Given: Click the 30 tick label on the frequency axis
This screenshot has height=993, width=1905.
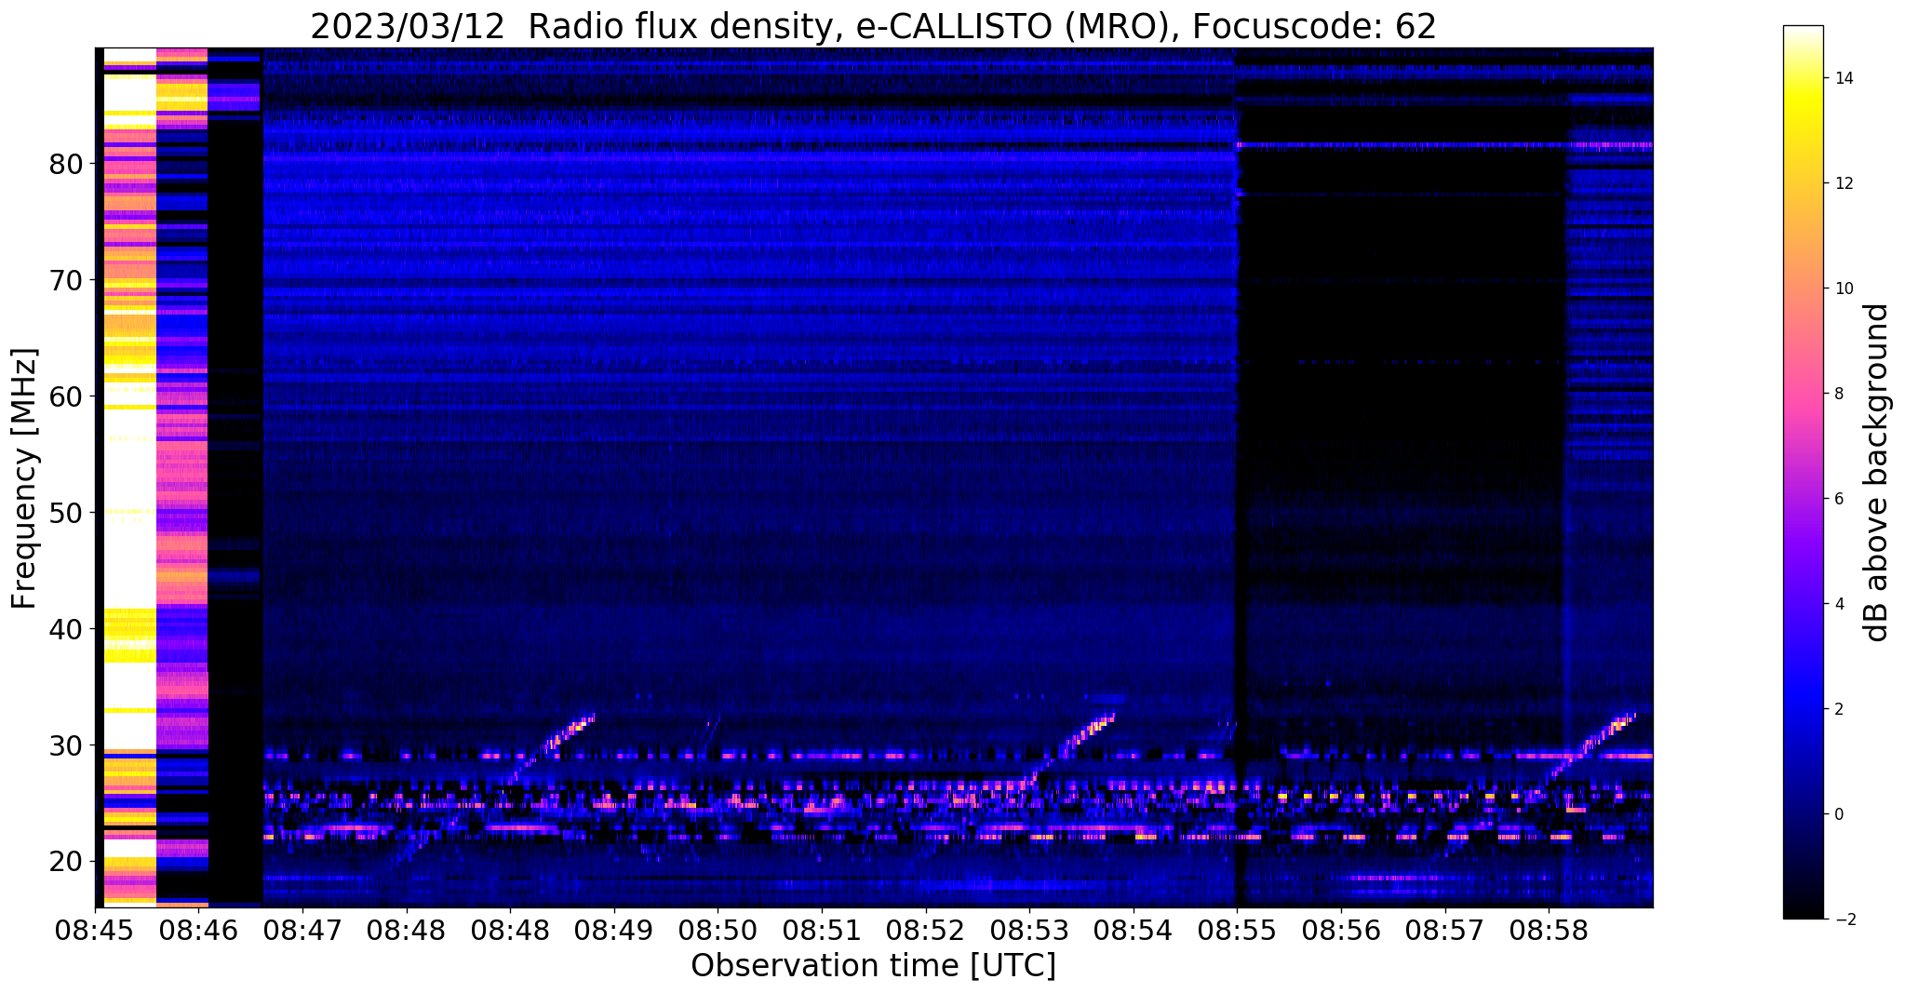Looking at the screenshot, I should pos(66,746).
